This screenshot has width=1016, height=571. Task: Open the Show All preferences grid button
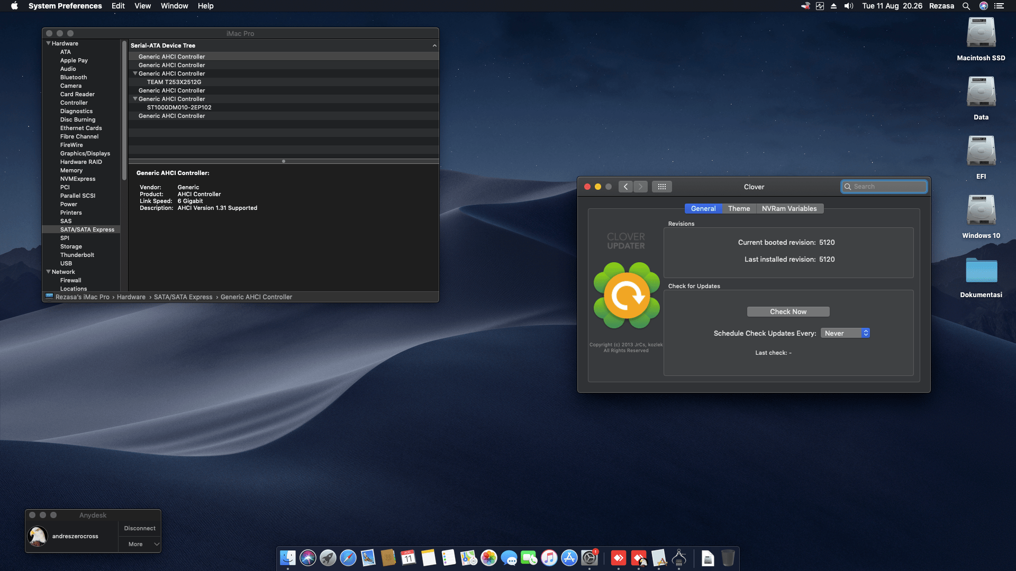coord(661,187)
